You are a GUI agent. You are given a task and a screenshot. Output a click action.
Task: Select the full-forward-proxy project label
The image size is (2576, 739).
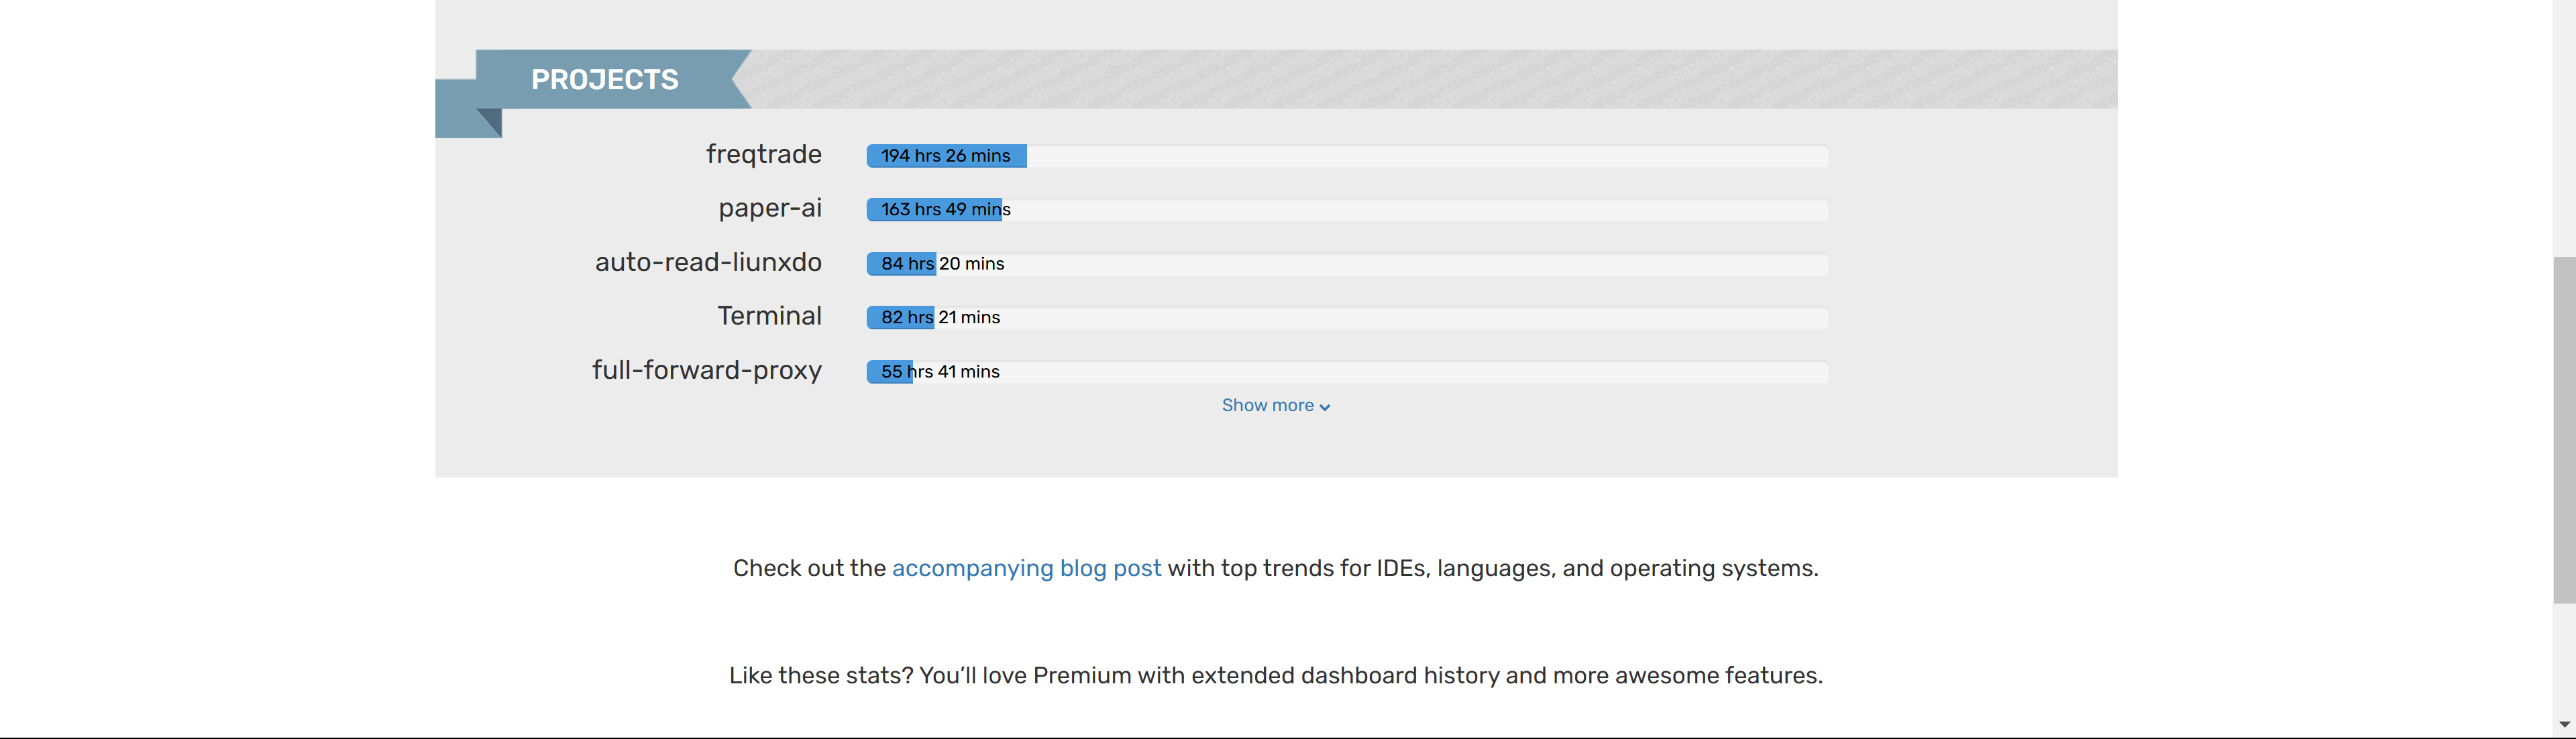click(x=707, y=370)
